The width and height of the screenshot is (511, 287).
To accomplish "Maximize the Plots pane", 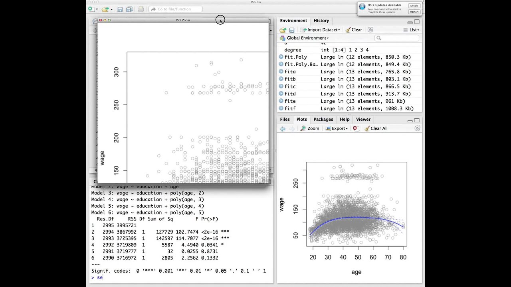I will [x=417, y=120].
